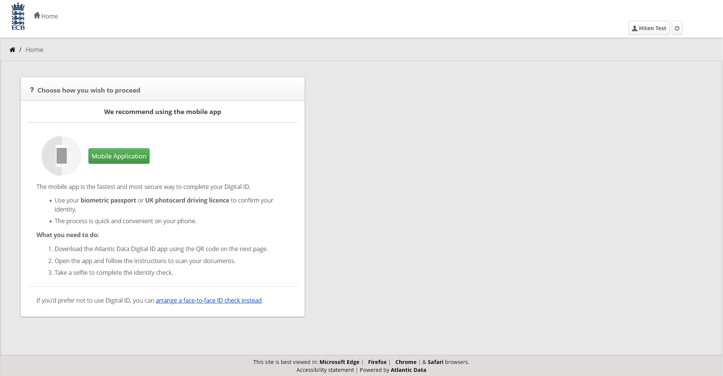Screen dimensions: 723x376
Task: Open the Hiten Test user account button
Action: point(648,28)
